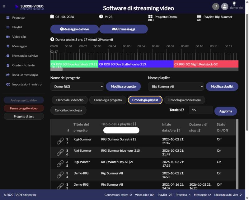Click the help question mark icon
This screenshot has height=200, width=249.
(x=216, y=7)
